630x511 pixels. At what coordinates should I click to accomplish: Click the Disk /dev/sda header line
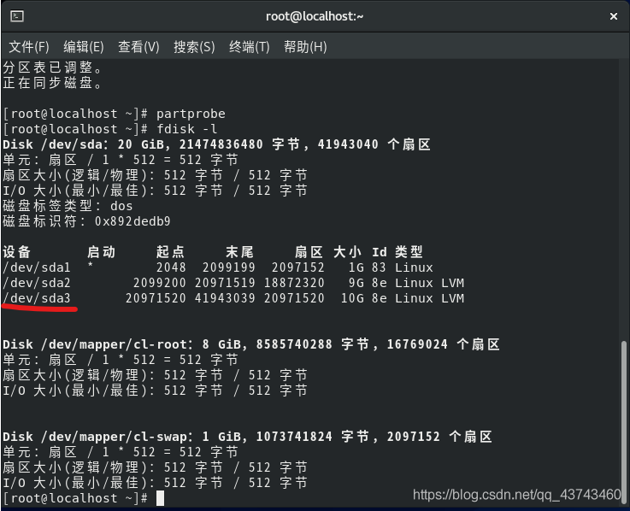[x=216, y=144]
